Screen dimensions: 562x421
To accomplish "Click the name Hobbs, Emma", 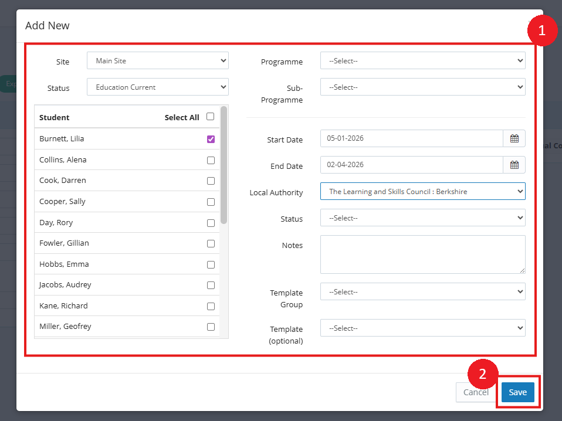I will pos(64,264).
